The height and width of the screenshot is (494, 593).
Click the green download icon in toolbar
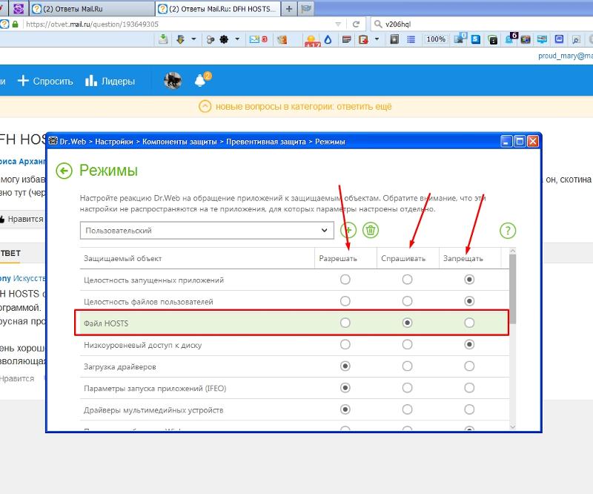coord(163,39)
